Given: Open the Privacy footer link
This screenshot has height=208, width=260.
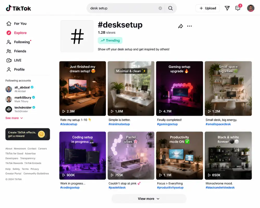Looking at the screenshot, I should click(x=35, y=169).
